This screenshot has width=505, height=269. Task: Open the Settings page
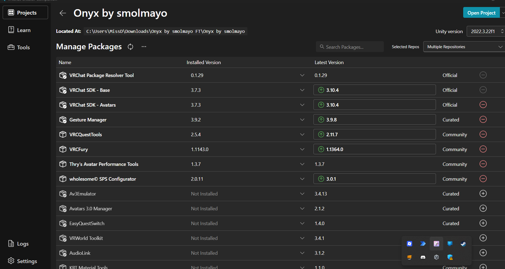pyautogui.click(x=22, y=261)
